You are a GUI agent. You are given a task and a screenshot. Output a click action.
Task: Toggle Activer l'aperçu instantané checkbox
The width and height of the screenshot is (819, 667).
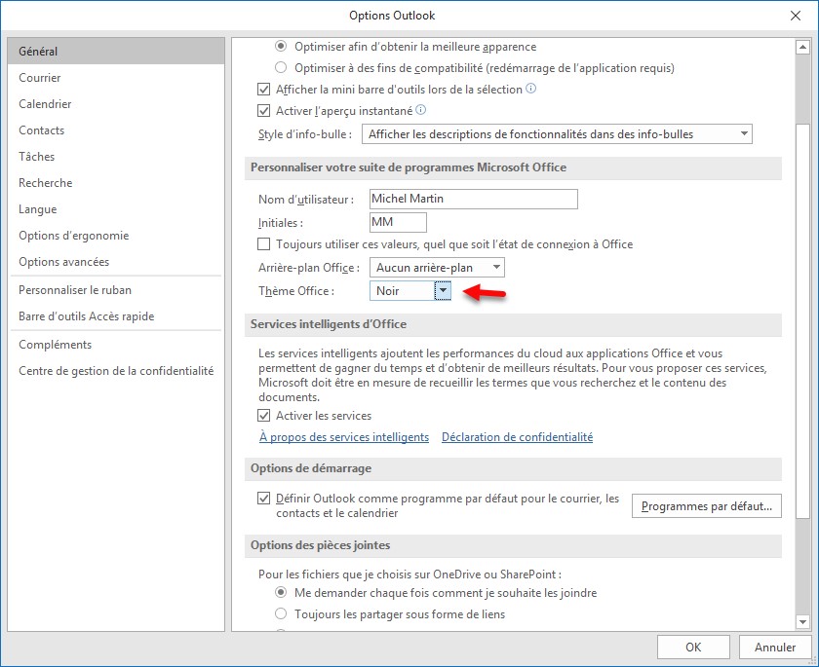pos(264,111)
